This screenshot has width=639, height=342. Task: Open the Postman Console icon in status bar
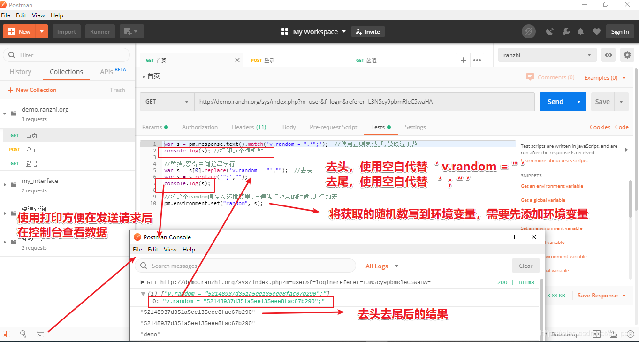[40, 334]
